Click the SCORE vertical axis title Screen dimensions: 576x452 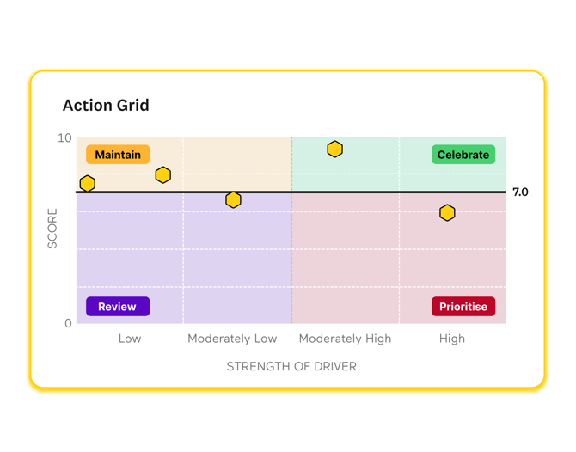click(52, 229)
